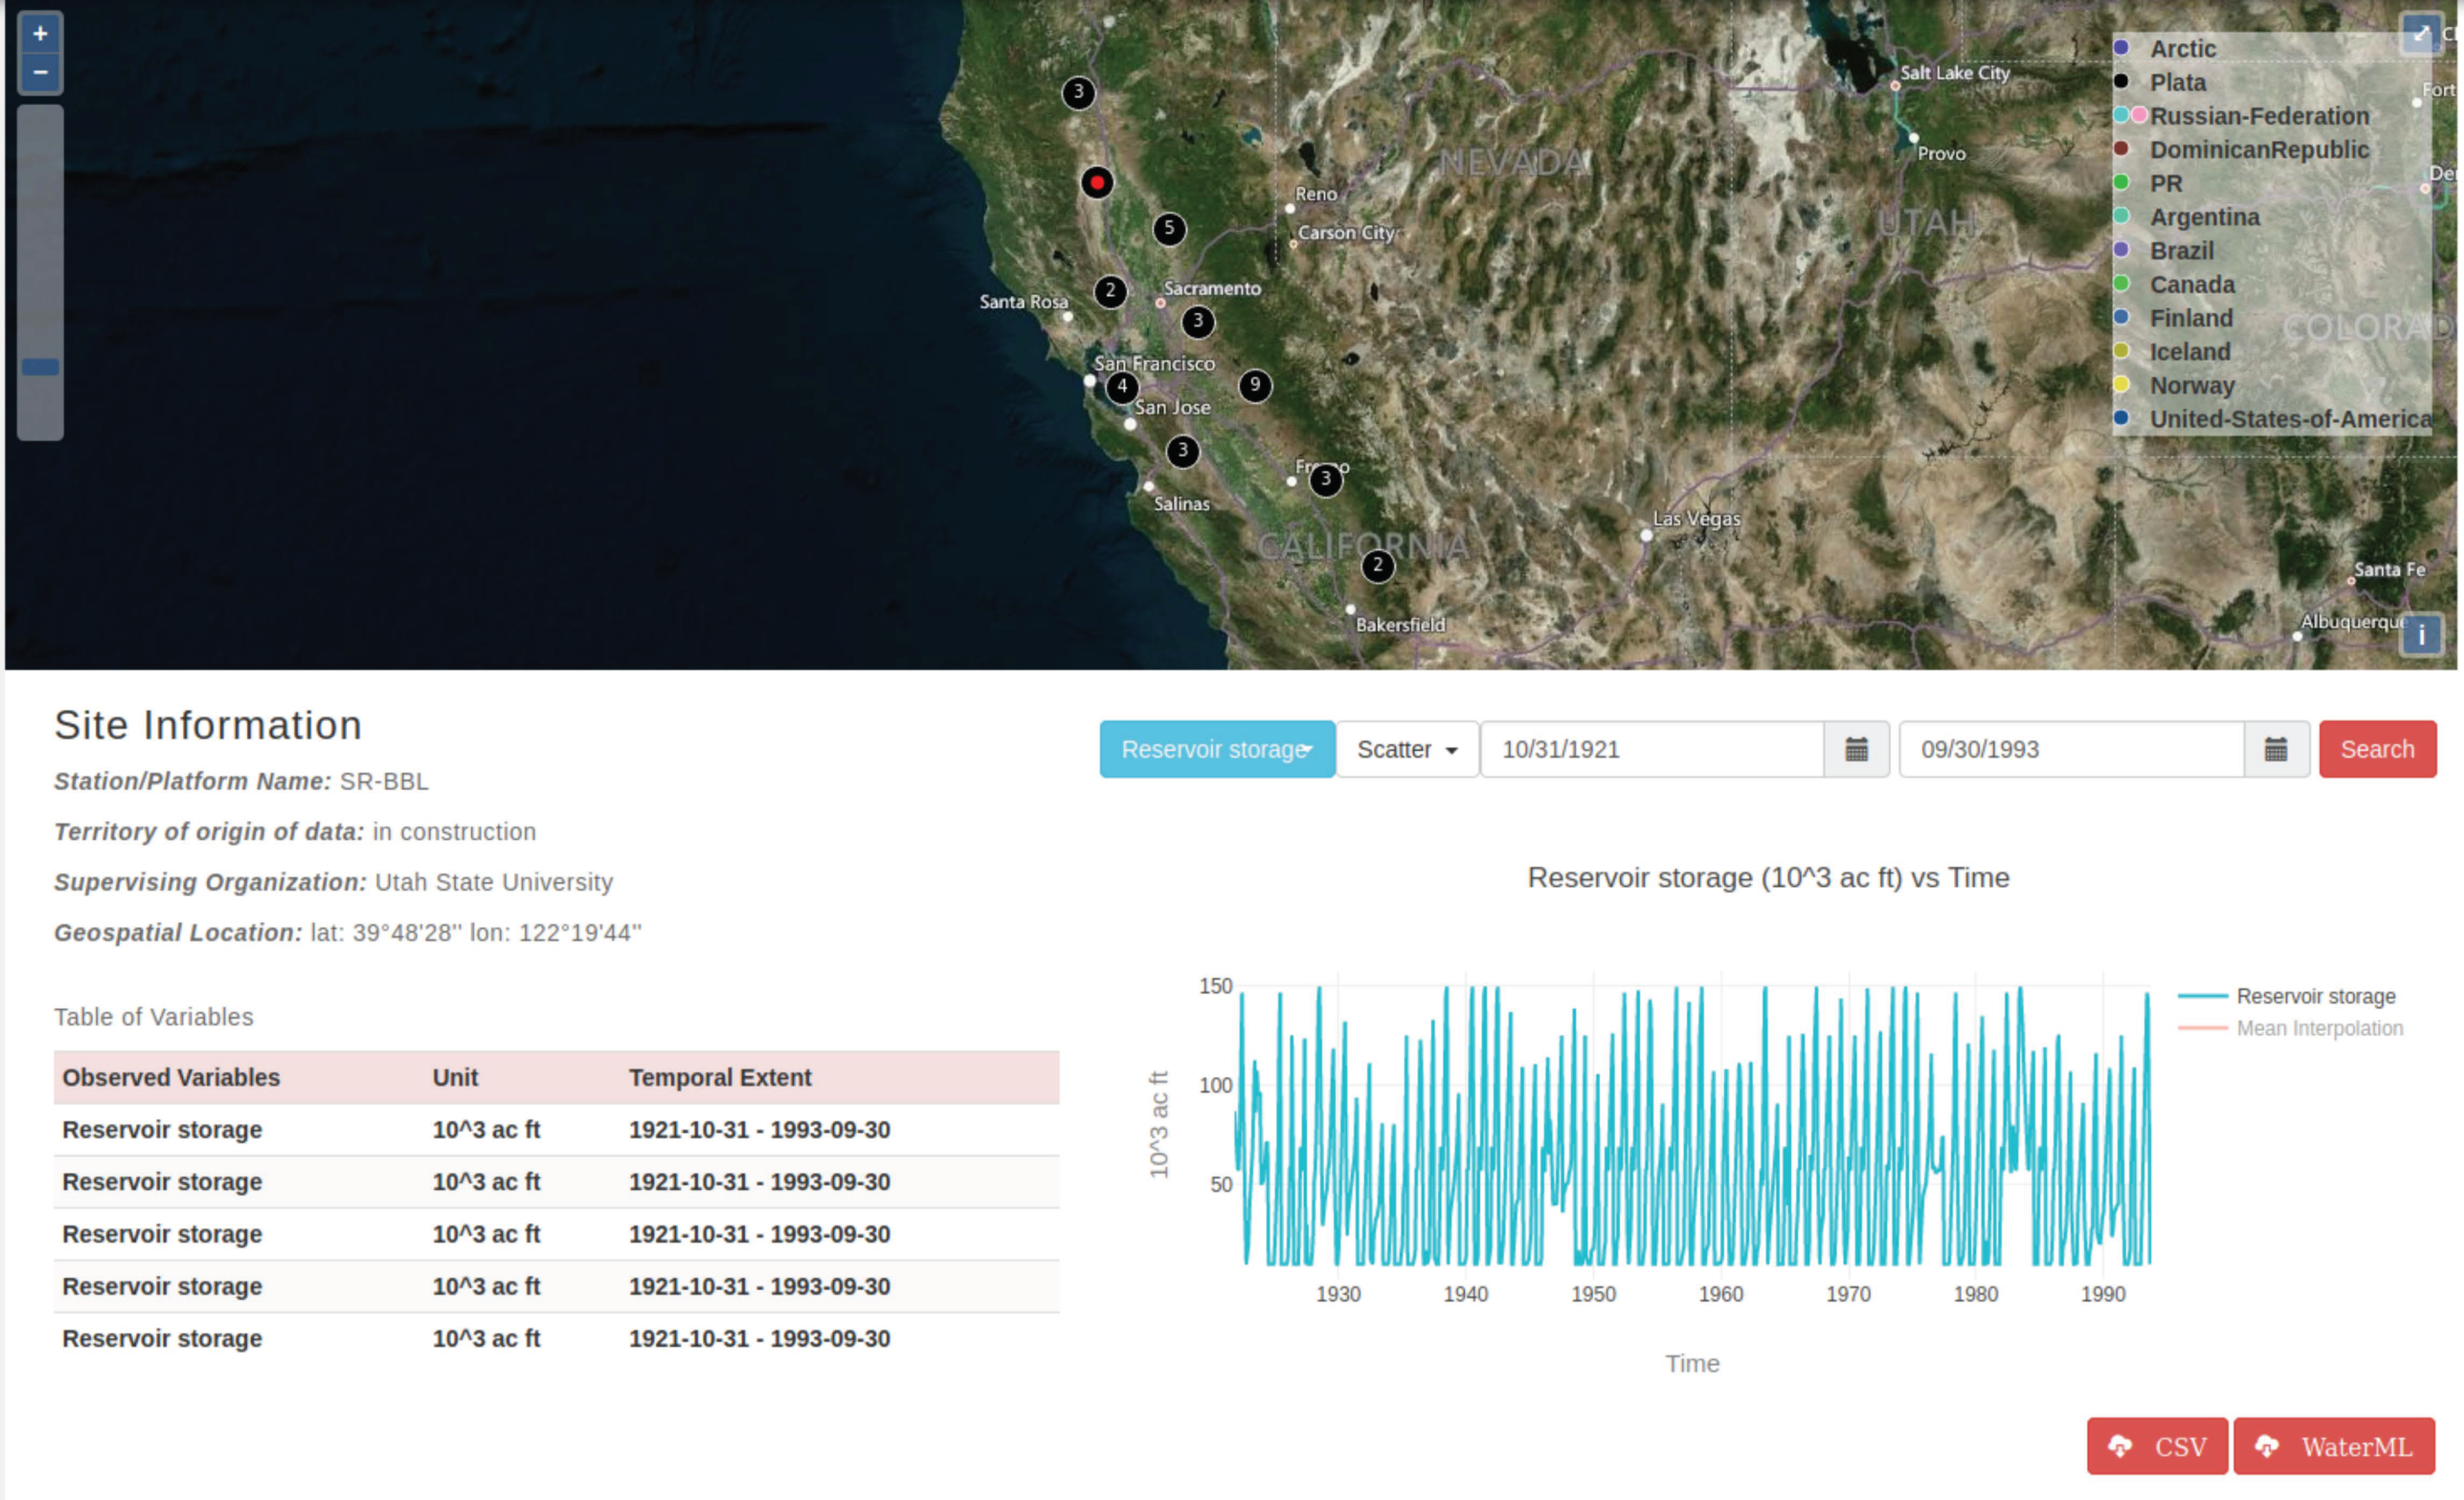The width and height of the screenshot is (2464, 1500).
Task: Open the Reservoir storage variable dropdown
Action: point(1216,750)
